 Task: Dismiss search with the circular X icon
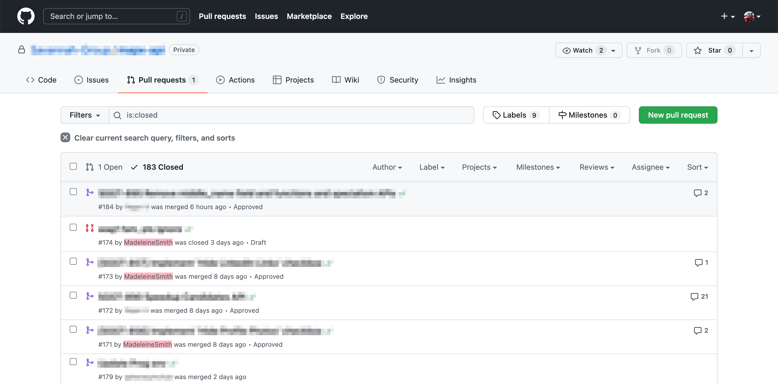65,138
